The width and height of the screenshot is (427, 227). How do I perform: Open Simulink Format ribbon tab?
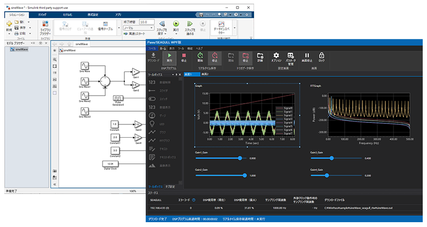(x=93, y=15)
